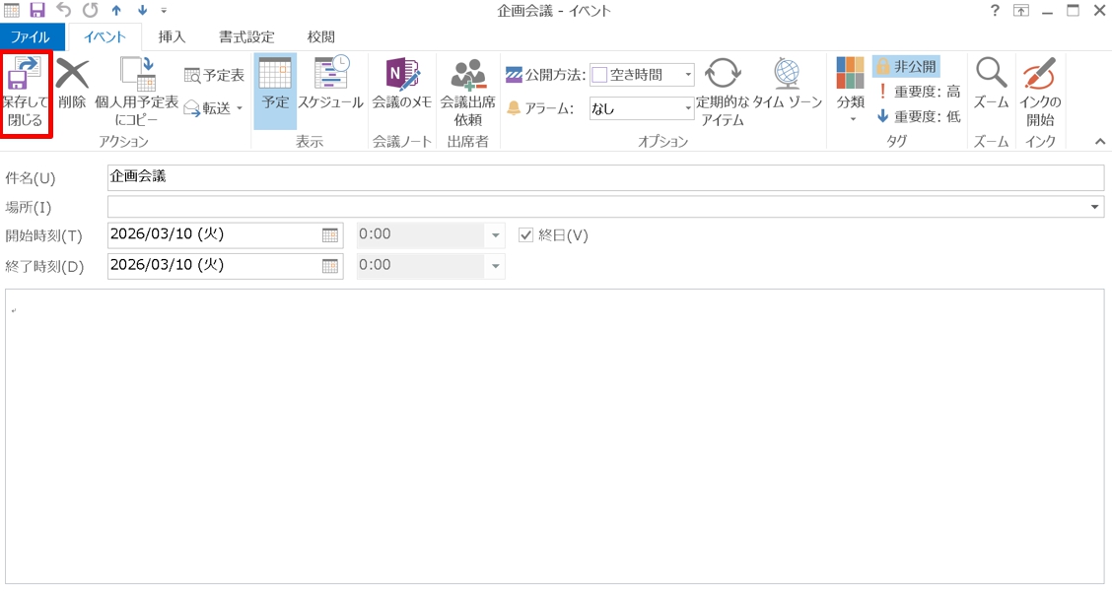Toggle the Private (非公開) lock button
This screenshot has height=591, width=1112.
905,67
